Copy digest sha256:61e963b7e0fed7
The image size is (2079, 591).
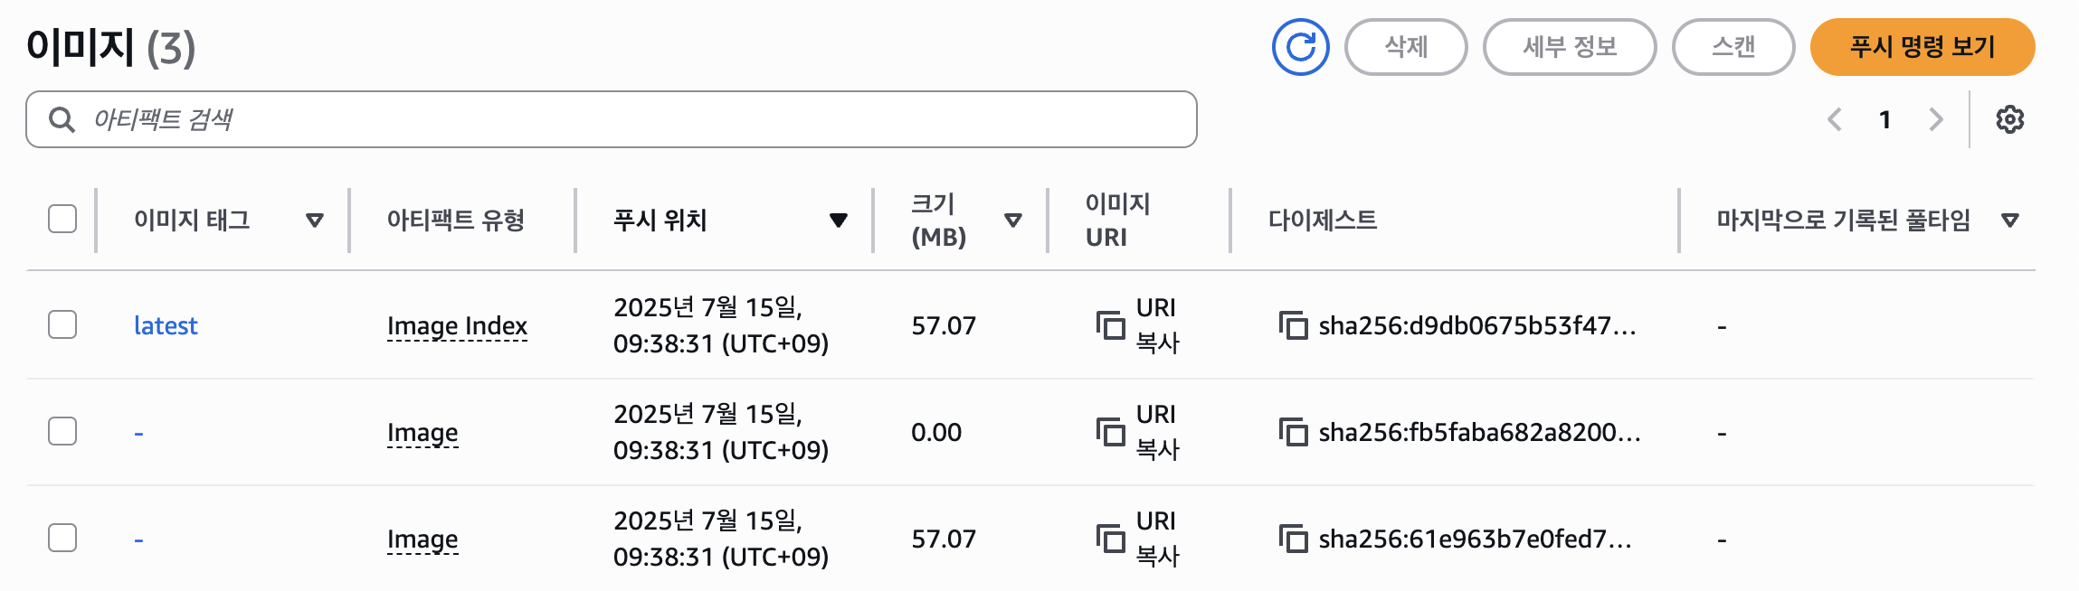click(1293, 539)
